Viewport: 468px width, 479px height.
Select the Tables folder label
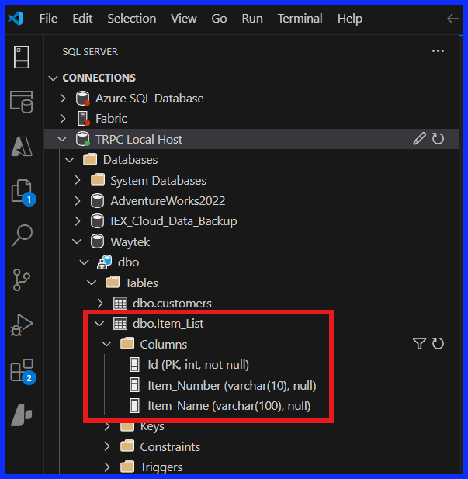coord(141,283)
